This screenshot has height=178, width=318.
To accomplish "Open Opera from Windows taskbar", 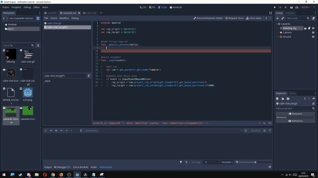I will (x=45, y=175).
